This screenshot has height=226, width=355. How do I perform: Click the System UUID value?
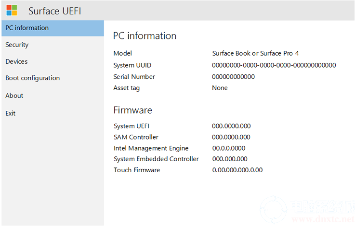274,65
